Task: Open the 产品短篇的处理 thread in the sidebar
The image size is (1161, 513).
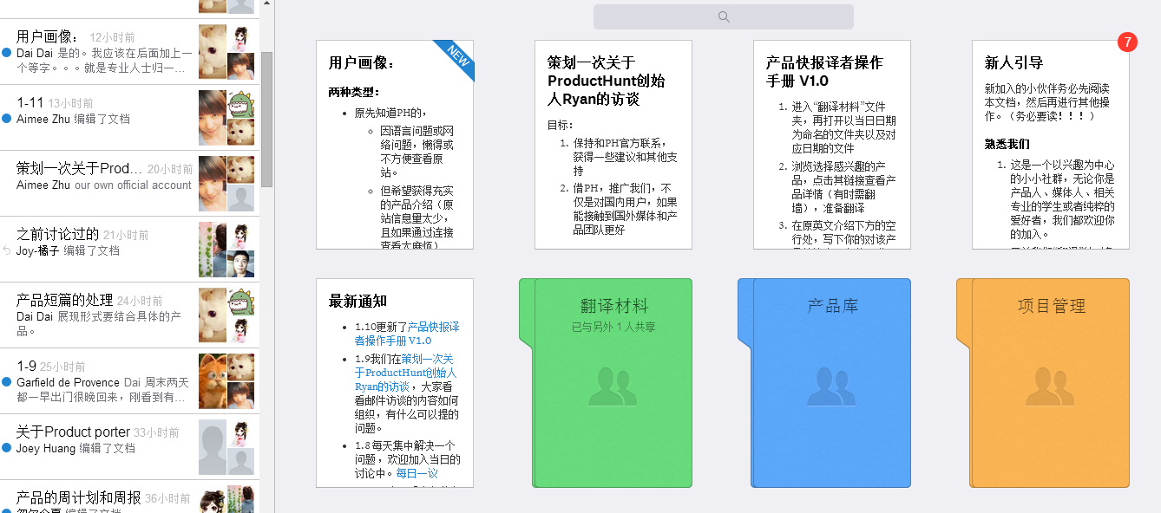Action: (130, 315)
